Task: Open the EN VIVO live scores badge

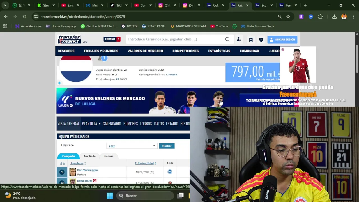Action: coord(112,39)
